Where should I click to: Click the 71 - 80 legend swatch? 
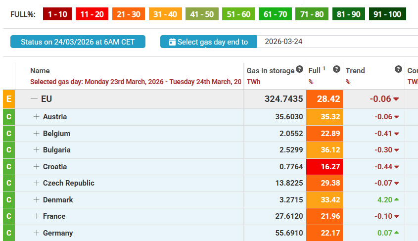coord(312,14)
